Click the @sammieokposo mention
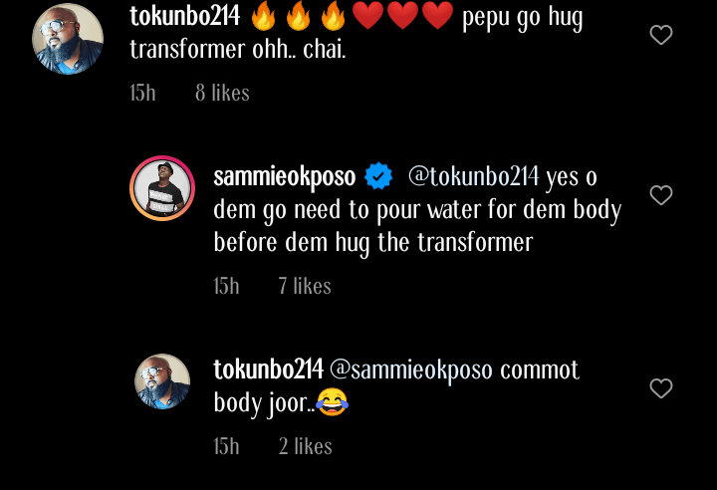This screenshot has height=490, width=717. point(411,370)
